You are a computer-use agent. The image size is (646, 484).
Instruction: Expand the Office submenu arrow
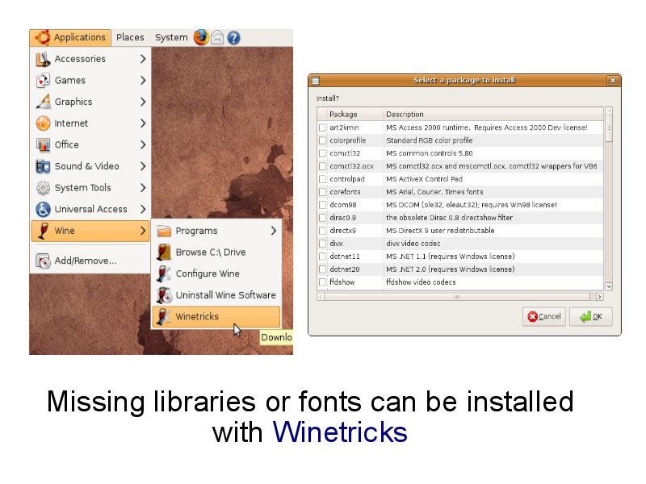coord(143,145)
